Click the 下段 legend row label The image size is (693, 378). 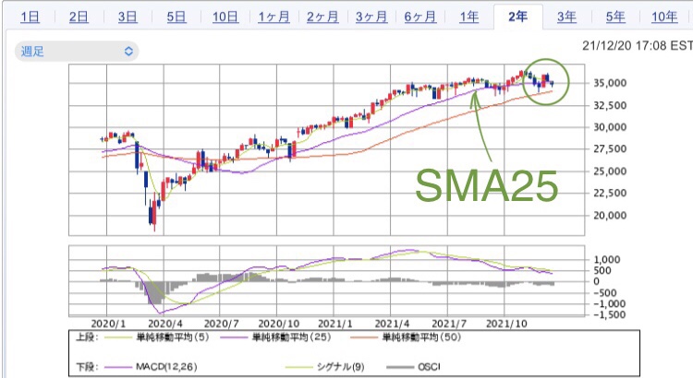pyautogui.click(x=87, y=367)
